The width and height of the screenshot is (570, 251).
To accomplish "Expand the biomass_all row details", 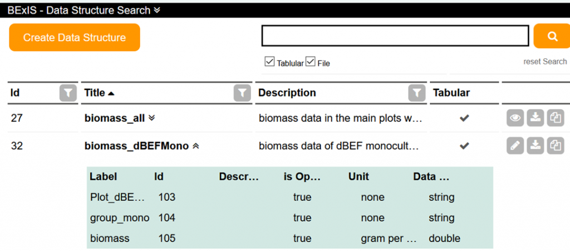I will coord(152,118).
